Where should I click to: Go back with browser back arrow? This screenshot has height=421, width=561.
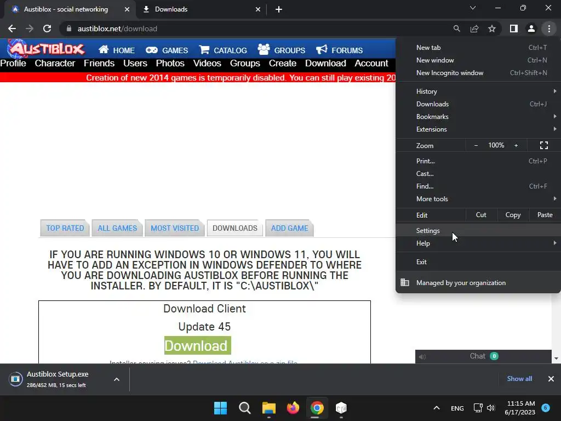pyautogui.click(x=12, y=29)
